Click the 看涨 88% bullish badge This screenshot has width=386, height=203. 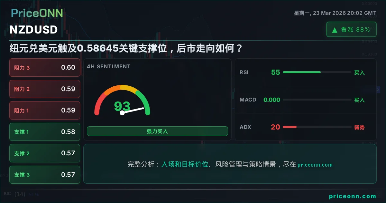coord(351,30)
